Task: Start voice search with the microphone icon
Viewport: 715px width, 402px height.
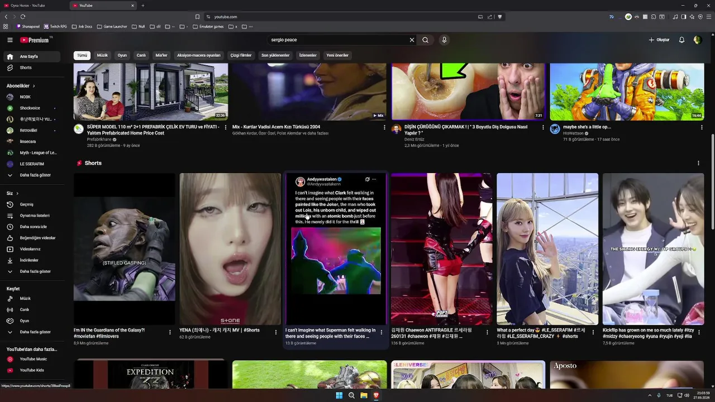Action: pos(444,40)
